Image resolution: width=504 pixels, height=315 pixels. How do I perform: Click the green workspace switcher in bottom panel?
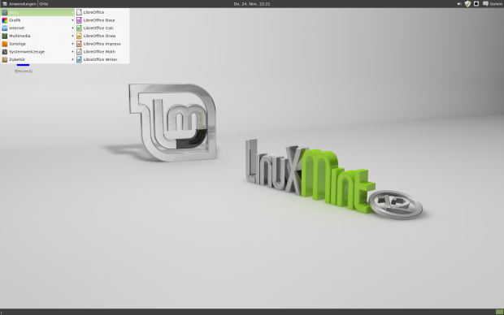tap(499, 312)
